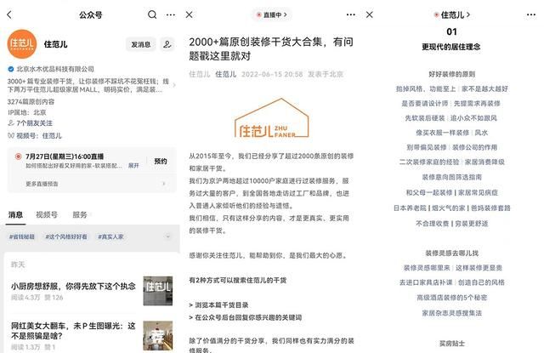The image size is (544, 353).
Task: Open more options on the middle article page
Action: point(351,15)
